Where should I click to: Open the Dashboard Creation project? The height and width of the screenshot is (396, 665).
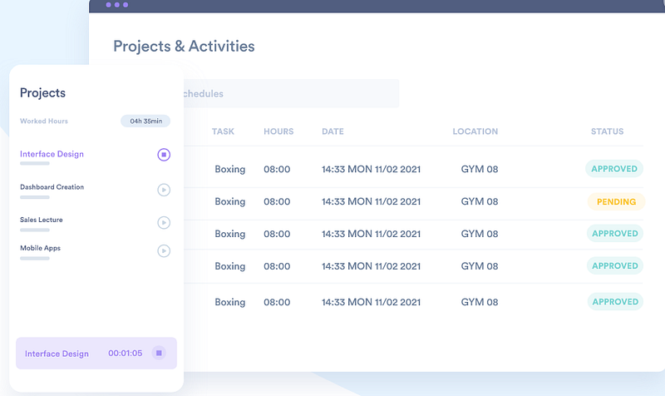click(52, 186)
